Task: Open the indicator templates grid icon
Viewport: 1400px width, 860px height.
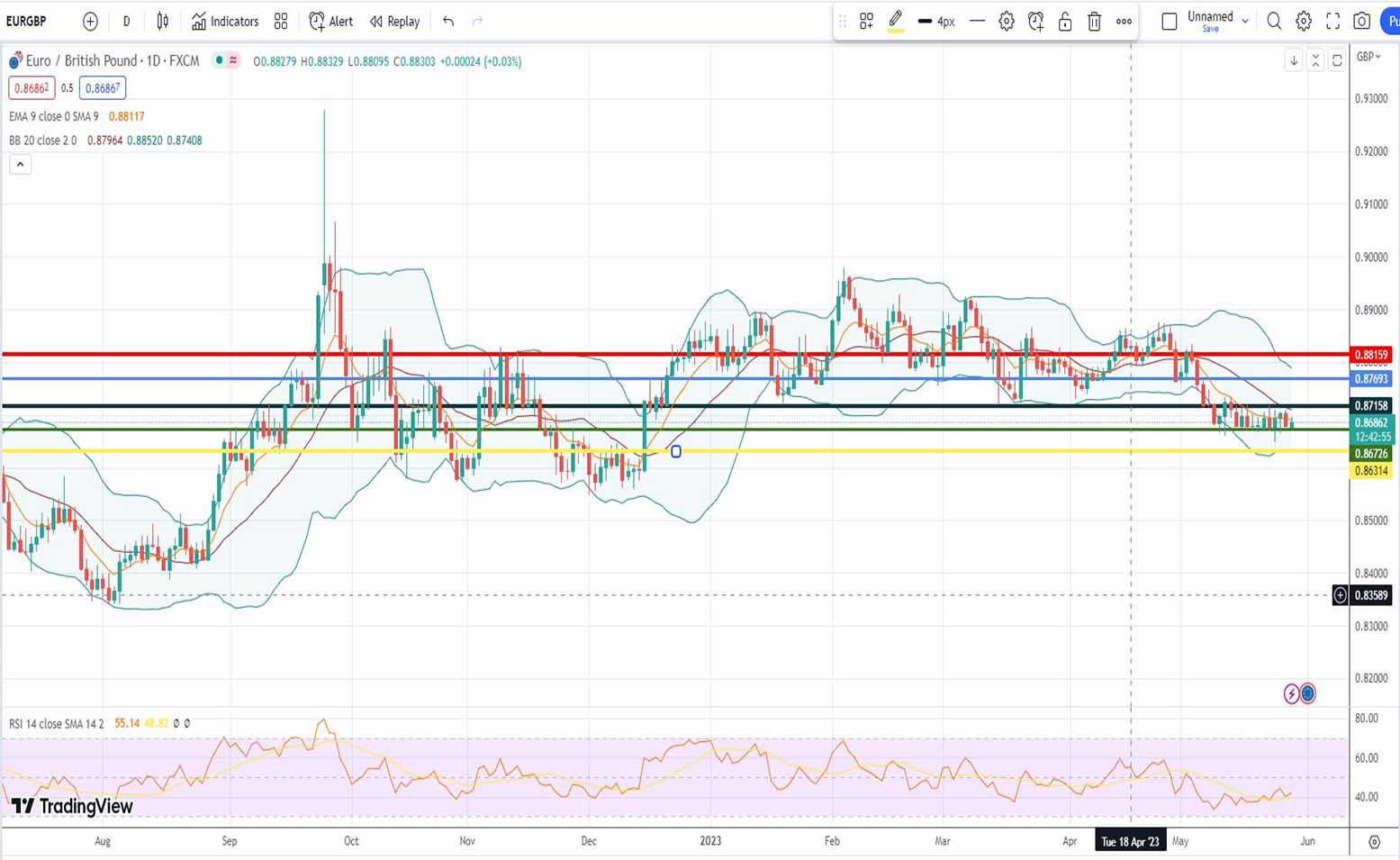Action: [x=281, y=21]
